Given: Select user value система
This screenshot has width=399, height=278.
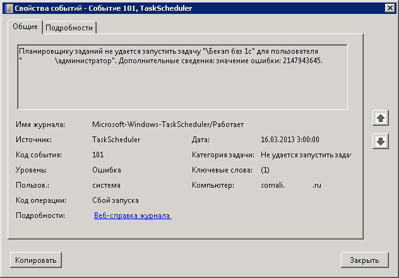Looking at the screenshot, I should coord(106,185).
